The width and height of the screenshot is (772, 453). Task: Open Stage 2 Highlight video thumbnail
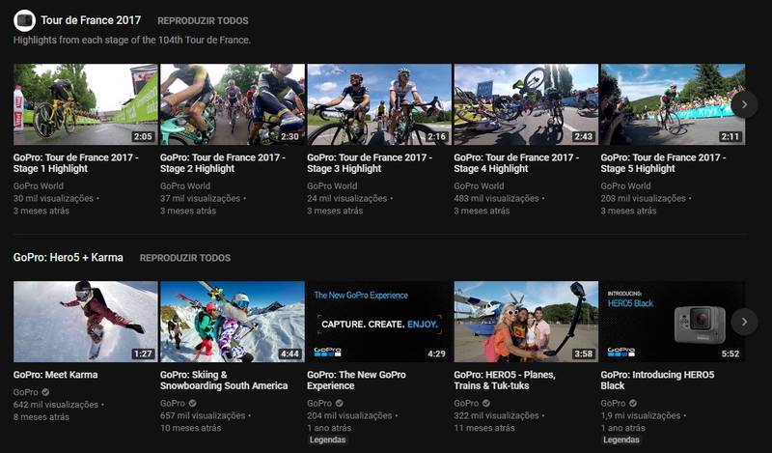click(x=233, y=104)
